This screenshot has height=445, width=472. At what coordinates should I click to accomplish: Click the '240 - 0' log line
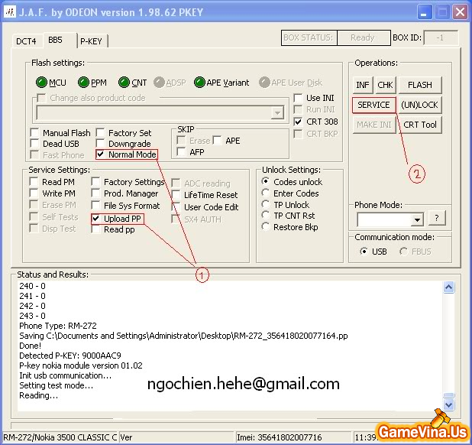click(32, 286)
